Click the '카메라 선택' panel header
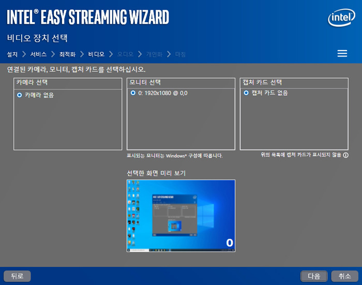 [68, 83]
